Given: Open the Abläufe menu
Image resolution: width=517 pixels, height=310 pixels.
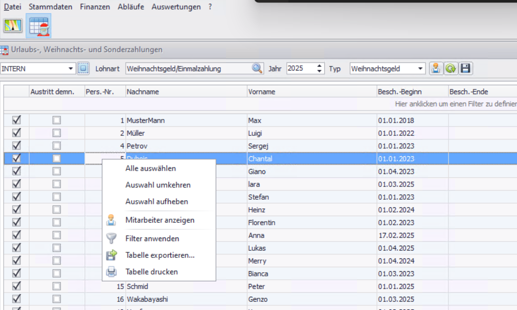Looking at the screenshot, I should pyautogui.click(x=131, y=7).
